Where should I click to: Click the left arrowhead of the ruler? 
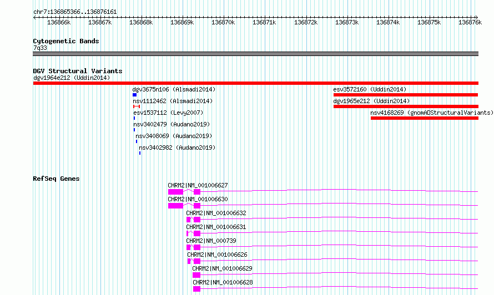pos(34,17)
